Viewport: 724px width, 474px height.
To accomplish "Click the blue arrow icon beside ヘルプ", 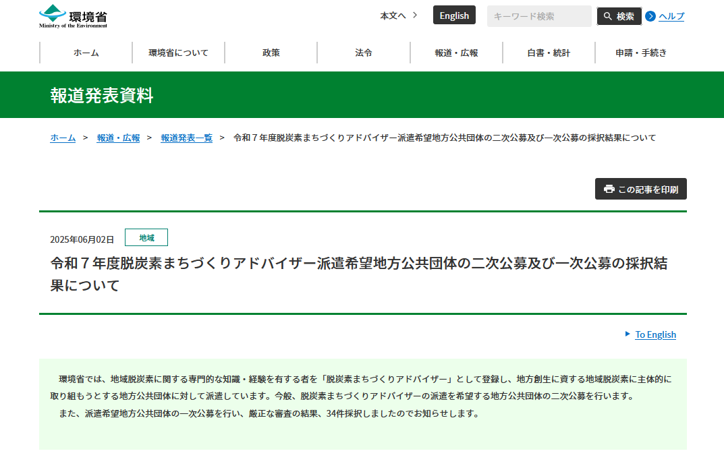I will [x=650, y=16].
